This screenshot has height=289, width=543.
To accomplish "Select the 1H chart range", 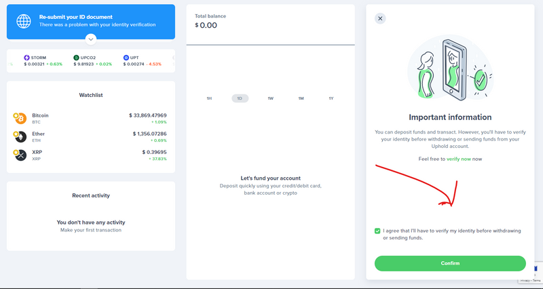I will (209, 98).
